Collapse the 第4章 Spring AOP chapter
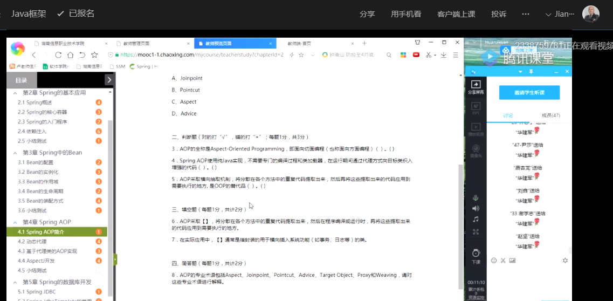 pyautogui.click(x=15, y=222)
